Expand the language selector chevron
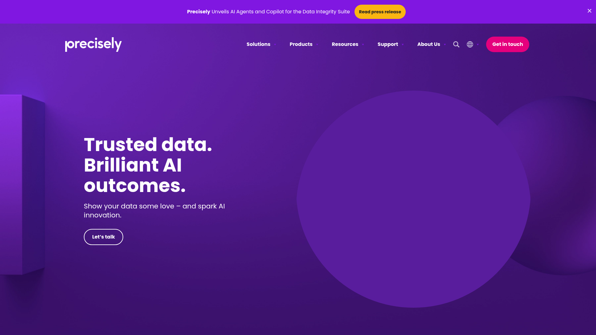 [478, 45]
